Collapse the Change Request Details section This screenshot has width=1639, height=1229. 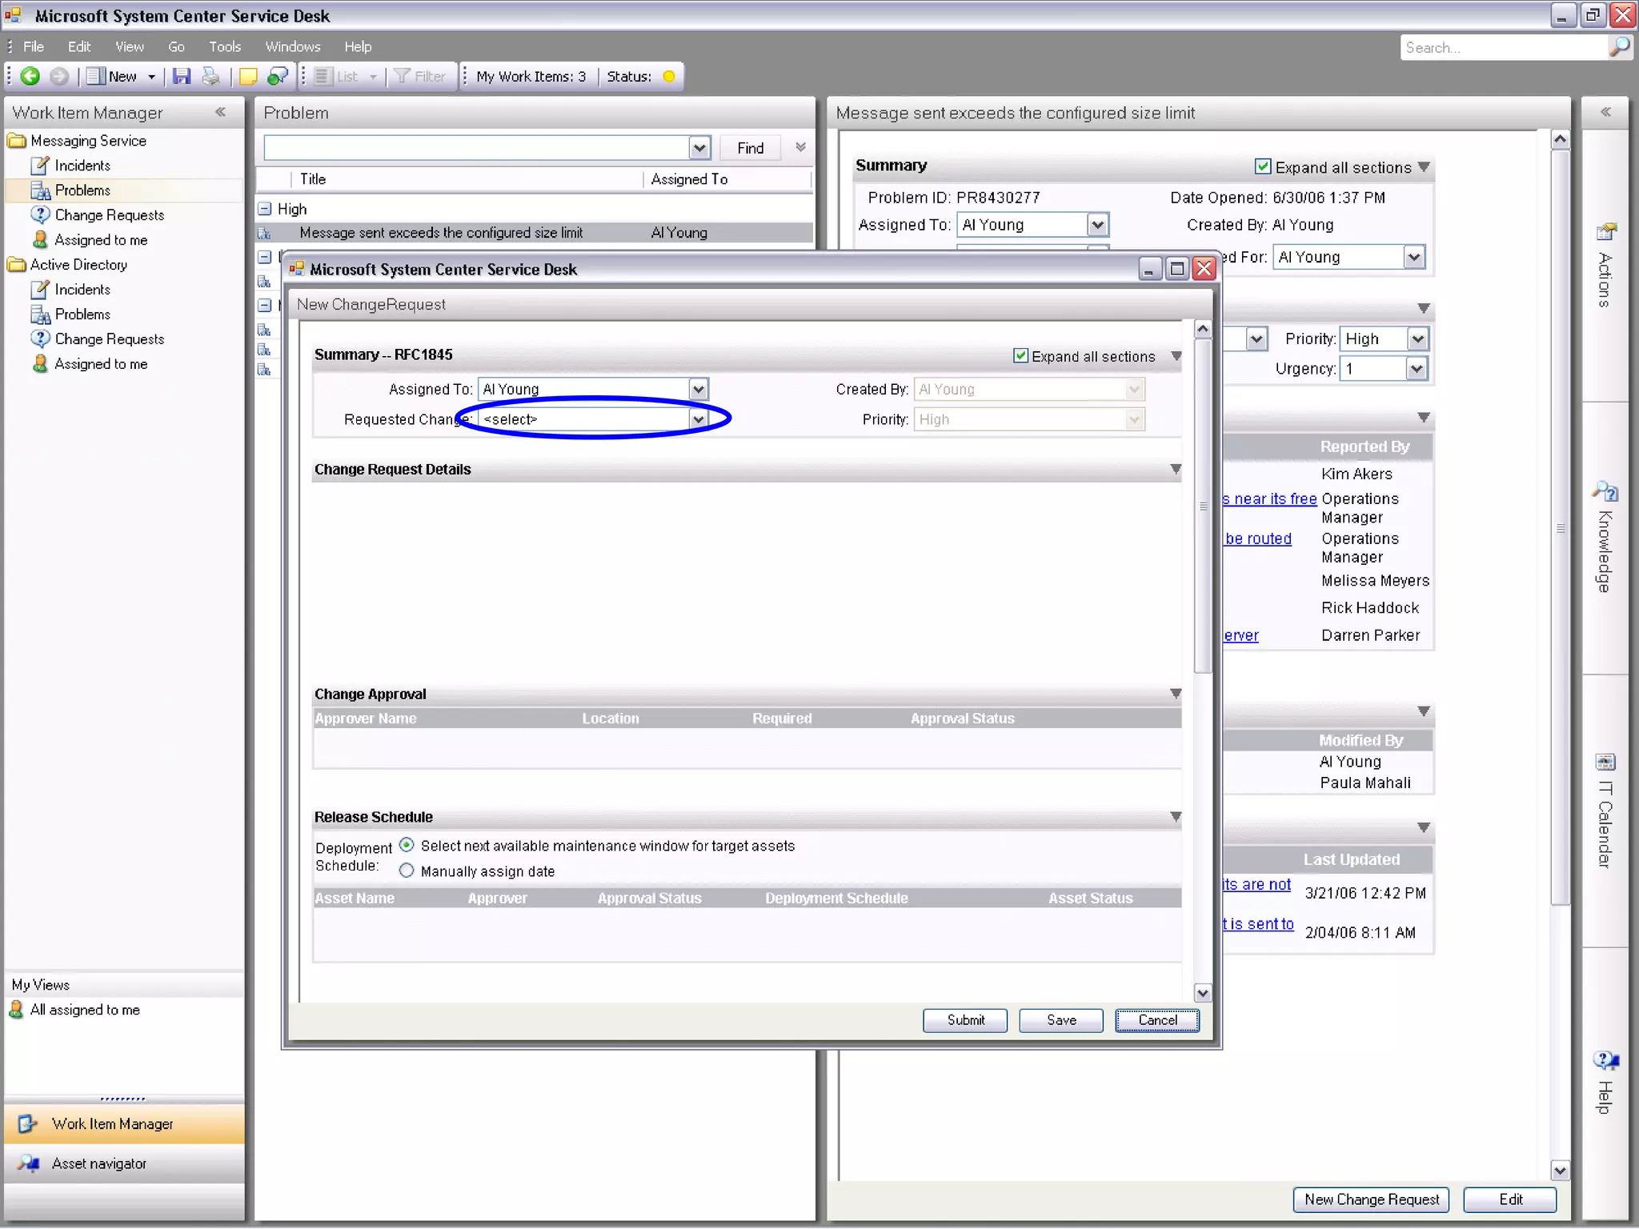point(1175,469)
